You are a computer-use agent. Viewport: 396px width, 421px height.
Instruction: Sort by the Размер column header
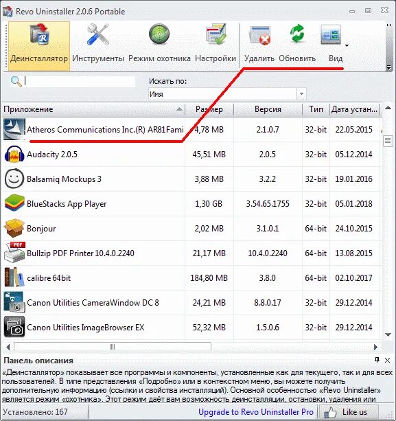click(x=209, y=109)
